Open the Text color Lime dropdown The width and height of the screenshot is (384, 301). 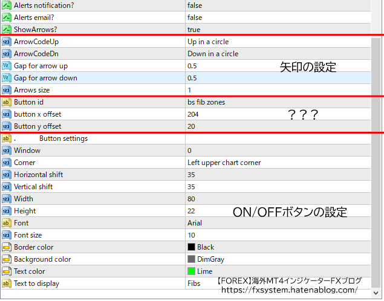(278, 271)
